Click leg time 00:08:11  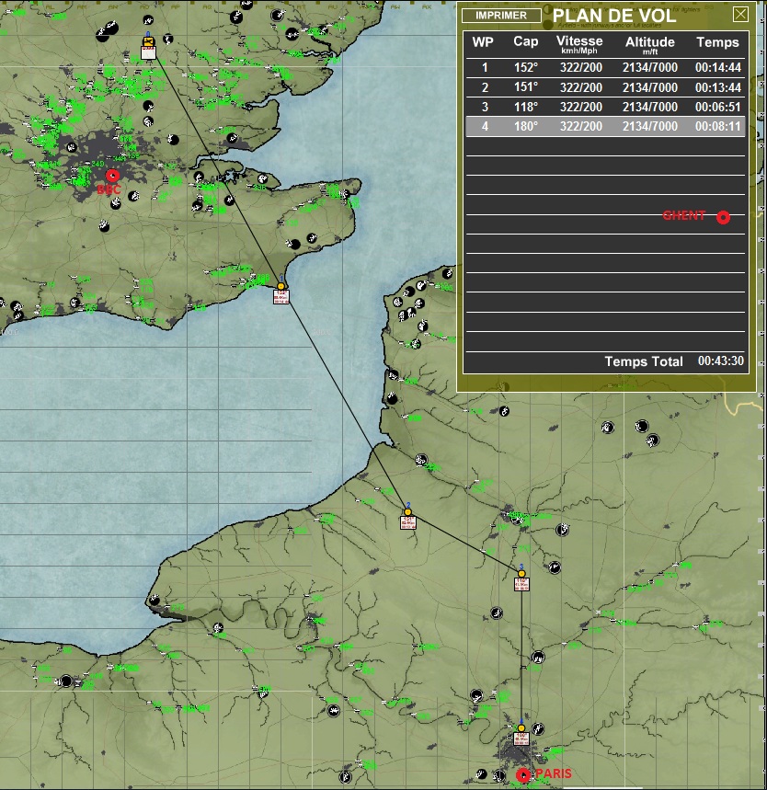718,126
